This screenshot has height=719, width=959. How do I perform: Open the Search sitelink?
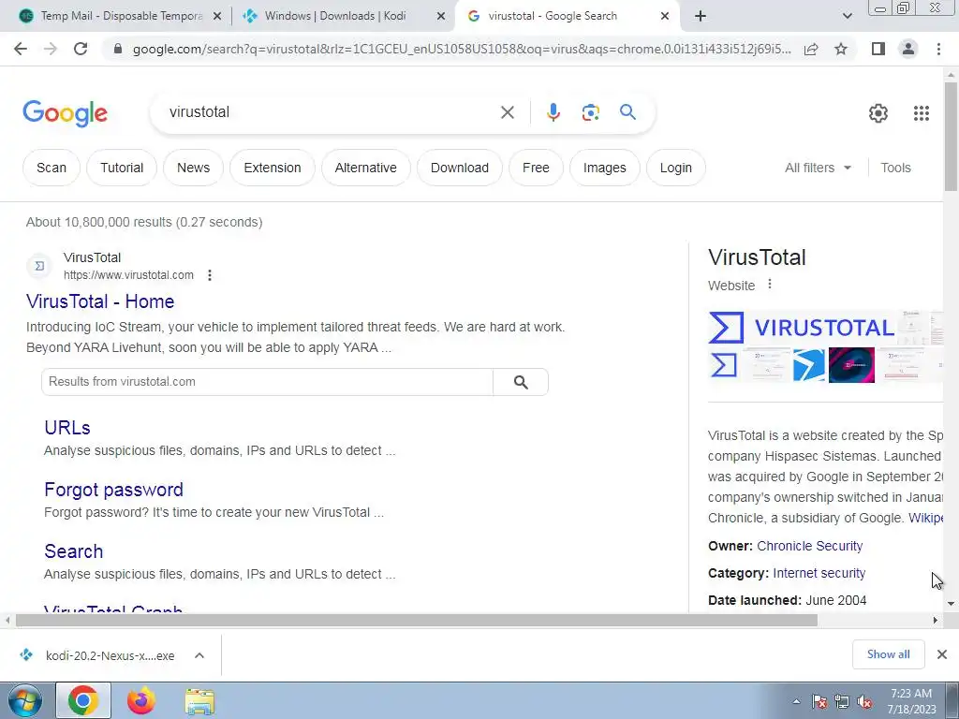pos(73,551)
